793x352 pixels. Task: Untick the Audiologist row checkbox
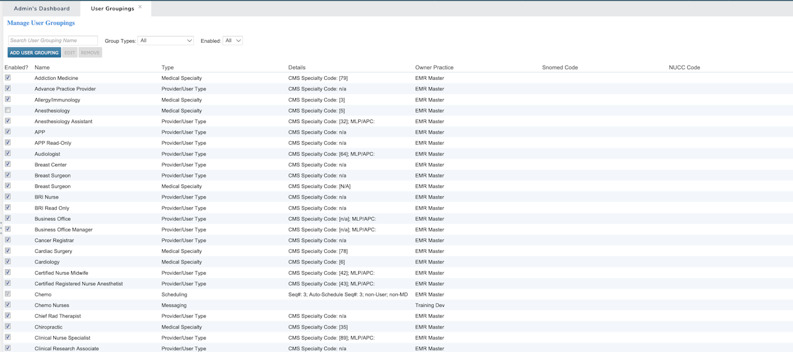8,153
